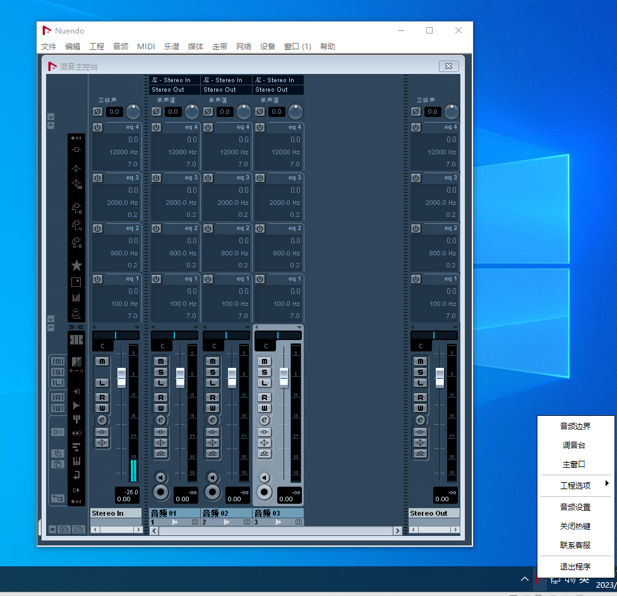Click the gain value field on 音频 03
Image resolution: width=617 pixels, height=596 pixels.
(277, 112)
